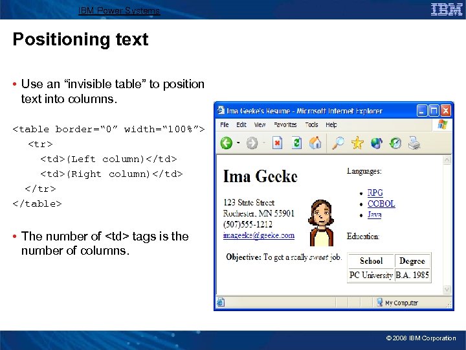Open the View menu
Screen dimensions: 466x350
click(260, 124)
